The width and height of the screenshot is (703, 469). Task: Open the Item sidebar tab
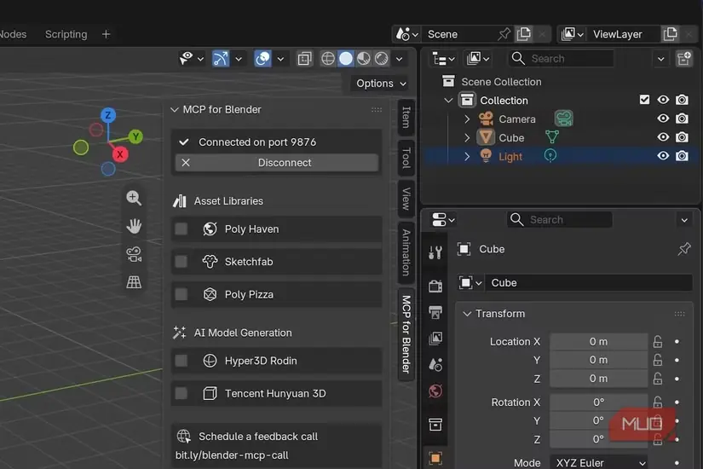[406, 118]
